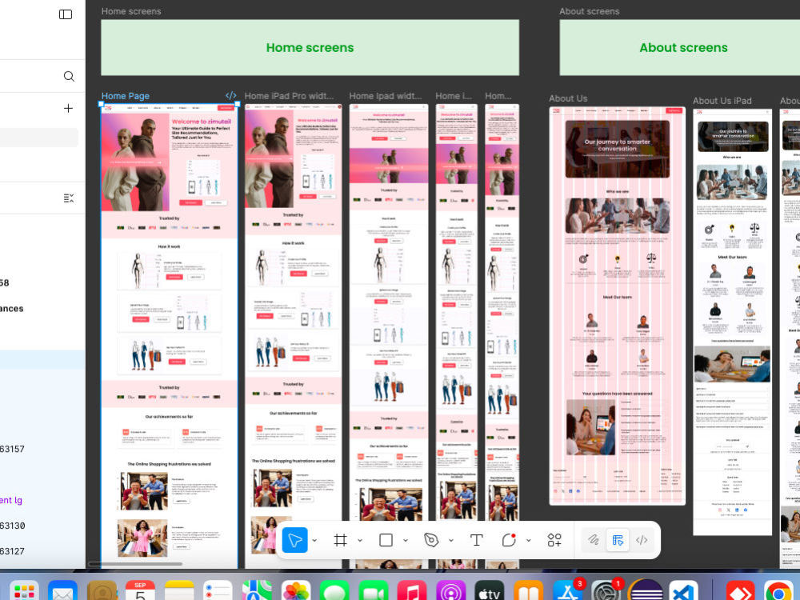Select the Home Page frame label

[x=126, y=96]
